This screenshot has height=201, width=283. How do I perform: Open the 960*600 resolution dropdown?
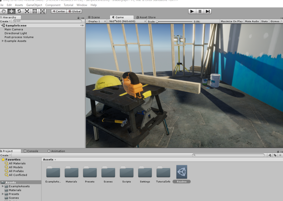coord(127,21)
